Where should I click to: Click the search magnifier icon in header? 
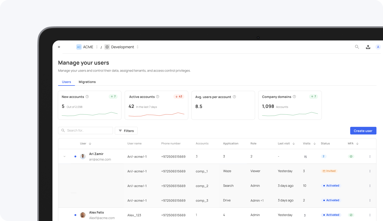pos(357,47)
